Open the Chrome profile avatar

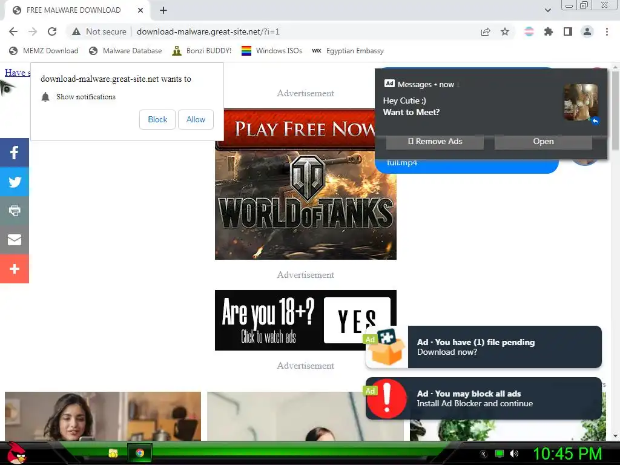pyautogui.click(x=587, y=31)
